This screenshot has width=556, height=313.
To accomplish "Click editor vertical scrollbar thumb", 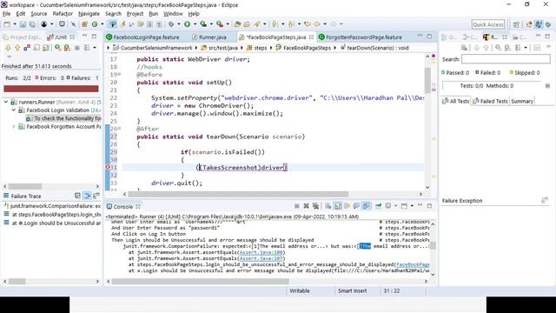I will click(427, 80).
